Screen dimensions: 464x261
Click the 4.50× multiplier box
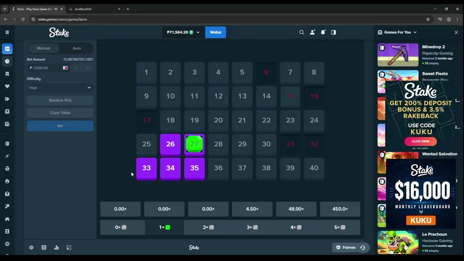pos(252,209)
